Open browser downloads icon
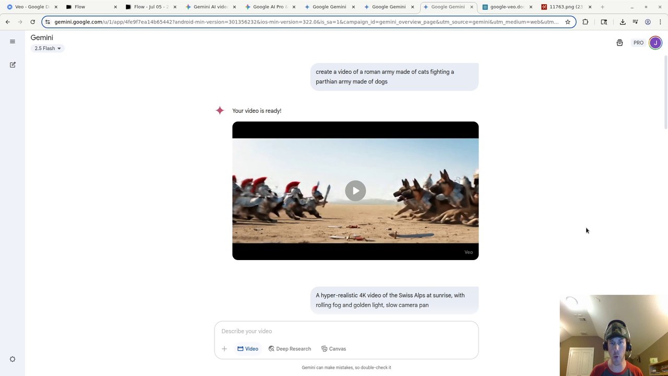668x376 pixels. coord(623,22)
